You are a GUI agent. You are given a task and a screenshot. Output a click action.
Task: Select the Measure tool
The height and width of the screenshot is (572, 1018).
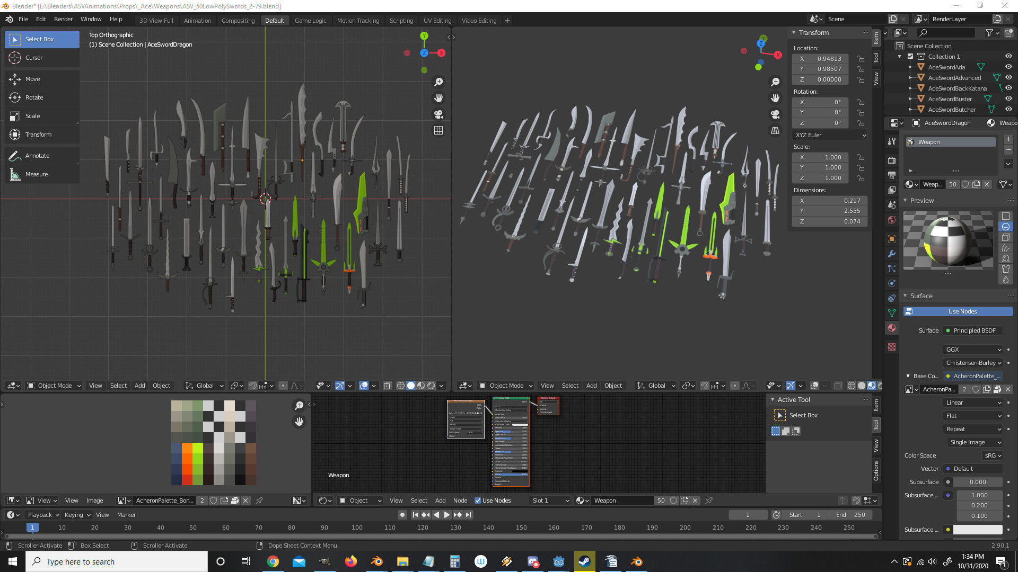(x=36, y=174)
